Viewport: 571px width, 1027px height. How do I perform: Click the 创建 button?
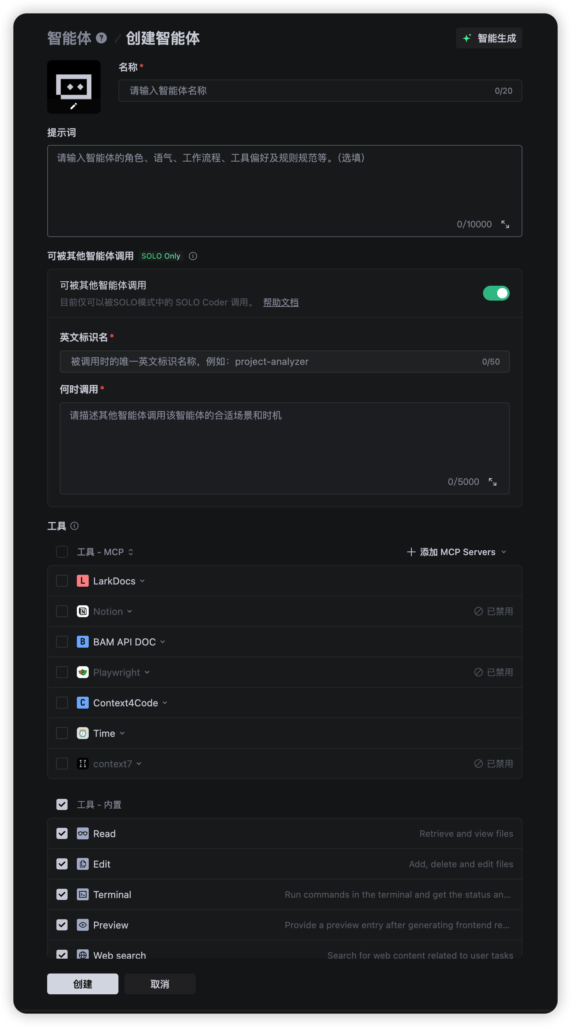point(82,984)
